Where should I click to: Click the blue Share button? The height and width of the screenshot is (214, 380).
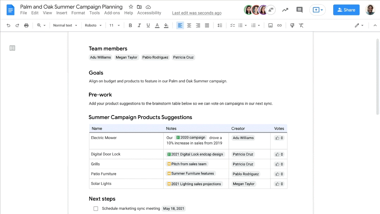(346, 10)
